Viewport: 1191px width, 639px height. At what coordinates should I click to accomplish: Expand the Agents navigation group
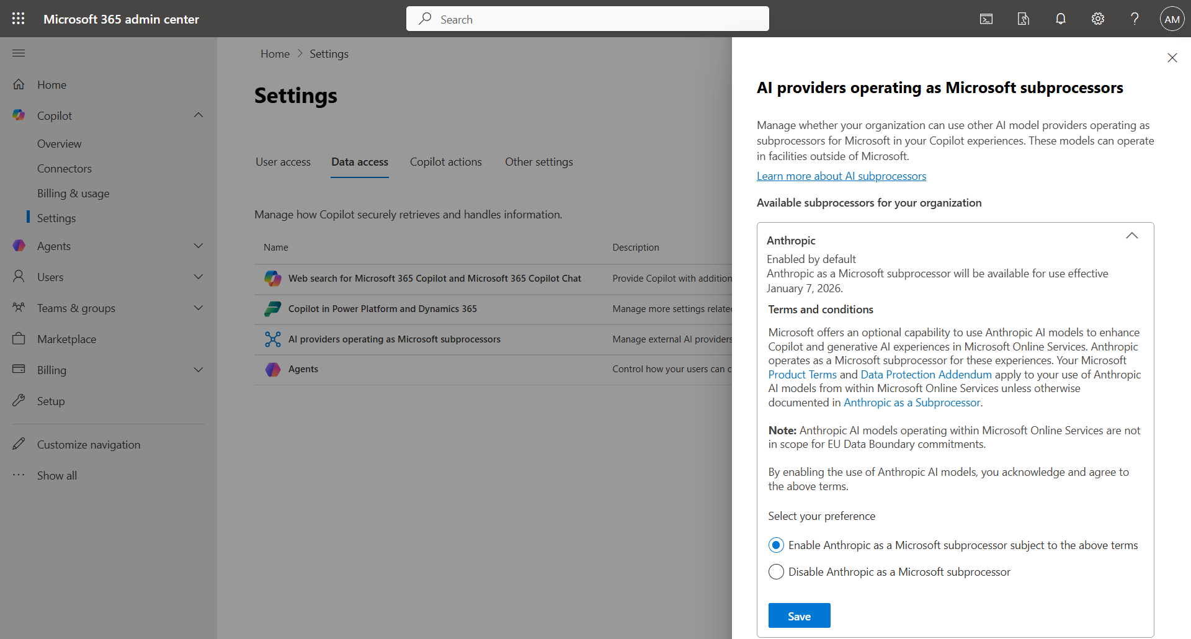click(198, 246)
